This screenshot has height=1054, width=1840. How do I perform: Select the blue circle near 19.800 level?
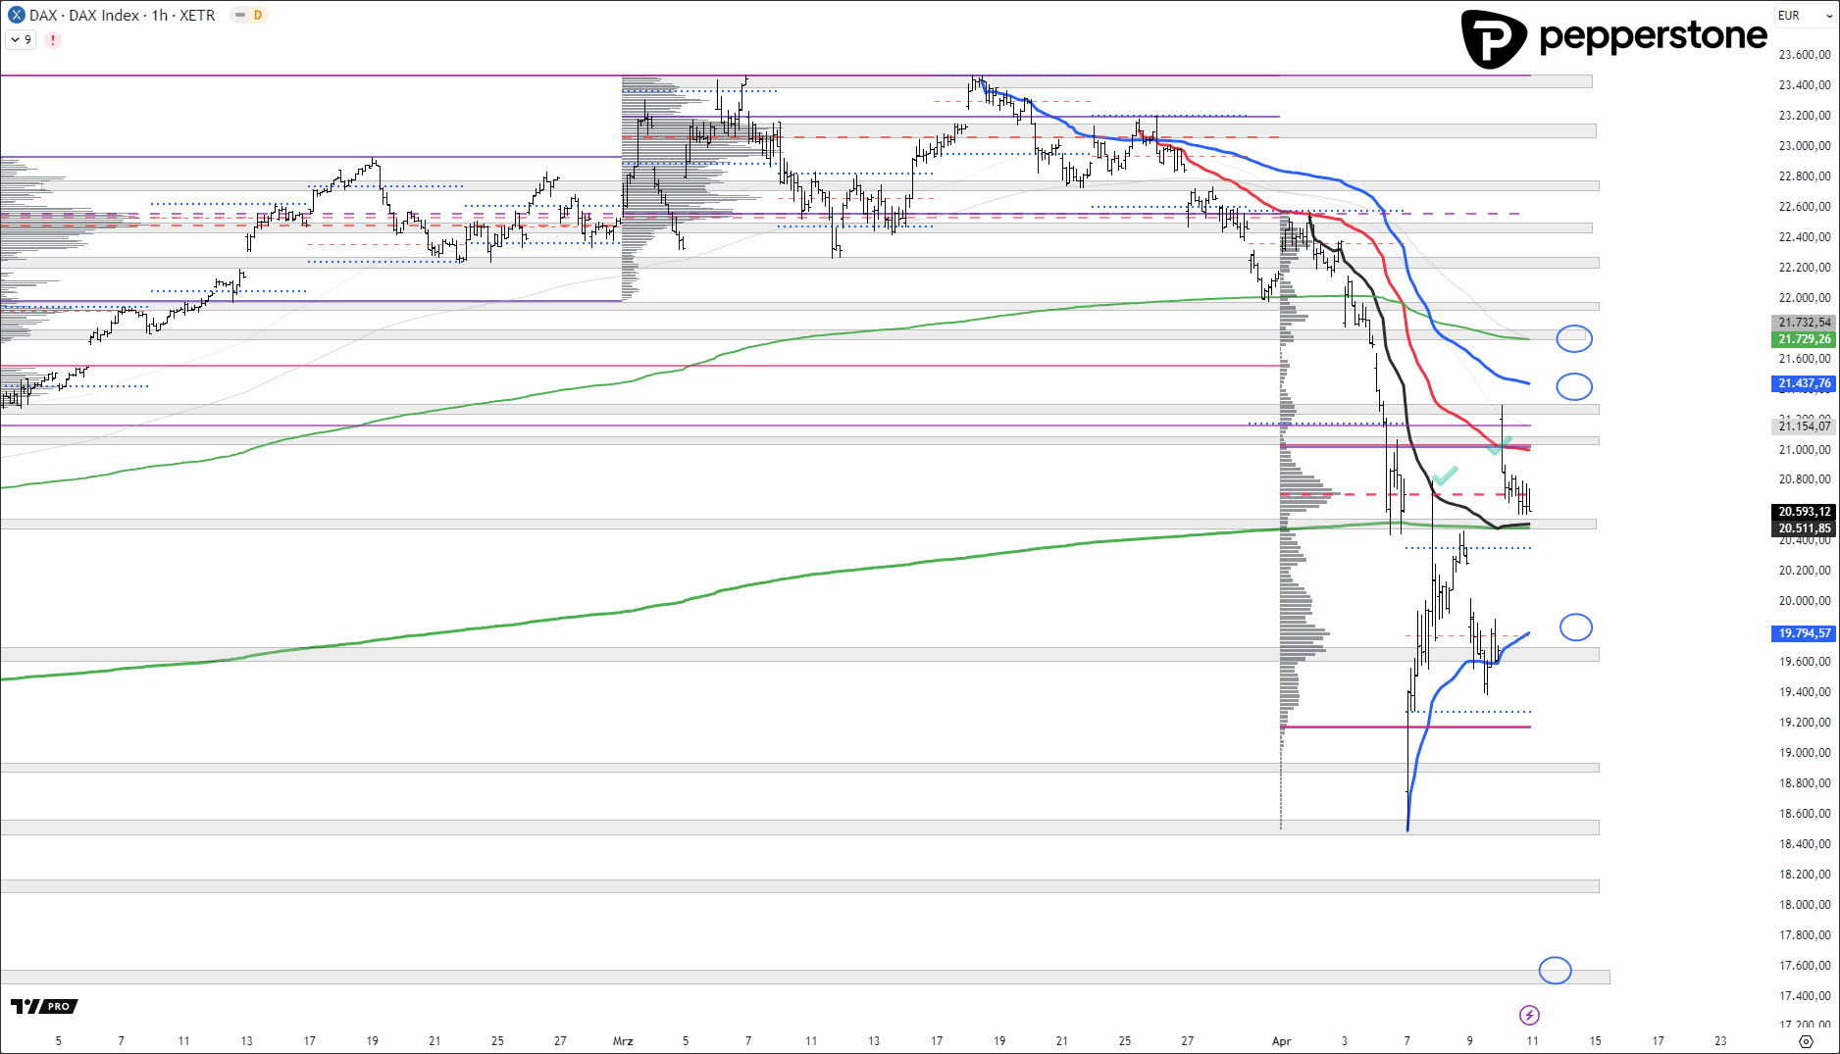point(1575,627)
